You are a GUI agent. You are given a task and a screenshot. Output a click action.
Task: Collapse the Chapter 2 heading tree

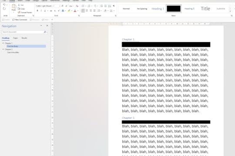(3, 49)
